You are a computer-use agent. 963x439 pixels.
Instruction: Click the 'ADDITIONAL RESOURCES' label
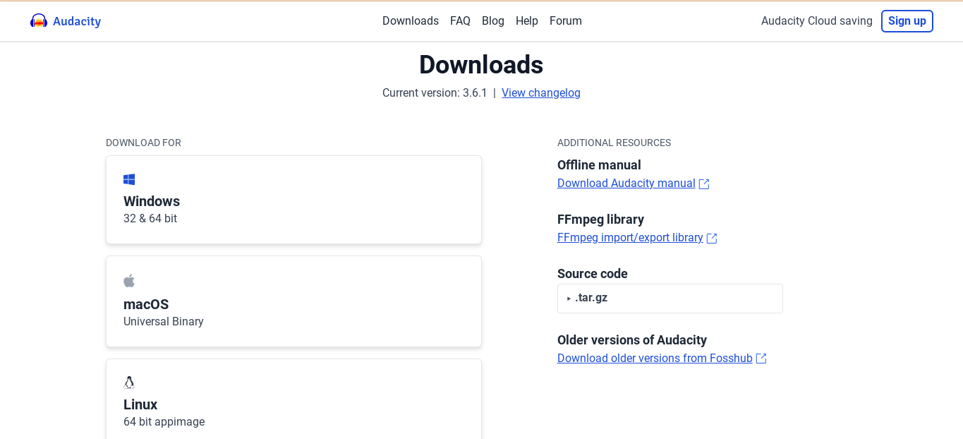pos(614,143)
